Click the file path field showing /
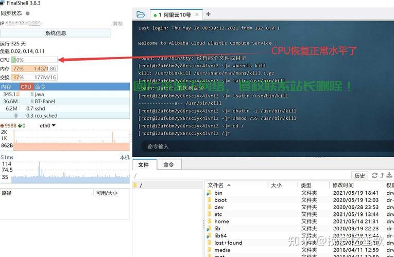 tap(241, 175)
